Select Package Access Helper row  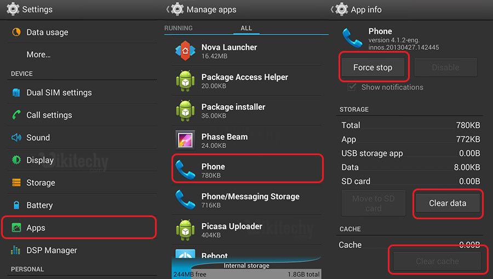pyautogui.click(x=246, y=81)
